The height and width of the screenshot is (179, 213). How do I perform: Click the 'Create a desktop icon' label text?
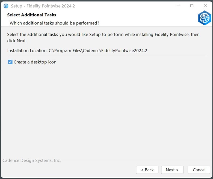tap(35, 62)
